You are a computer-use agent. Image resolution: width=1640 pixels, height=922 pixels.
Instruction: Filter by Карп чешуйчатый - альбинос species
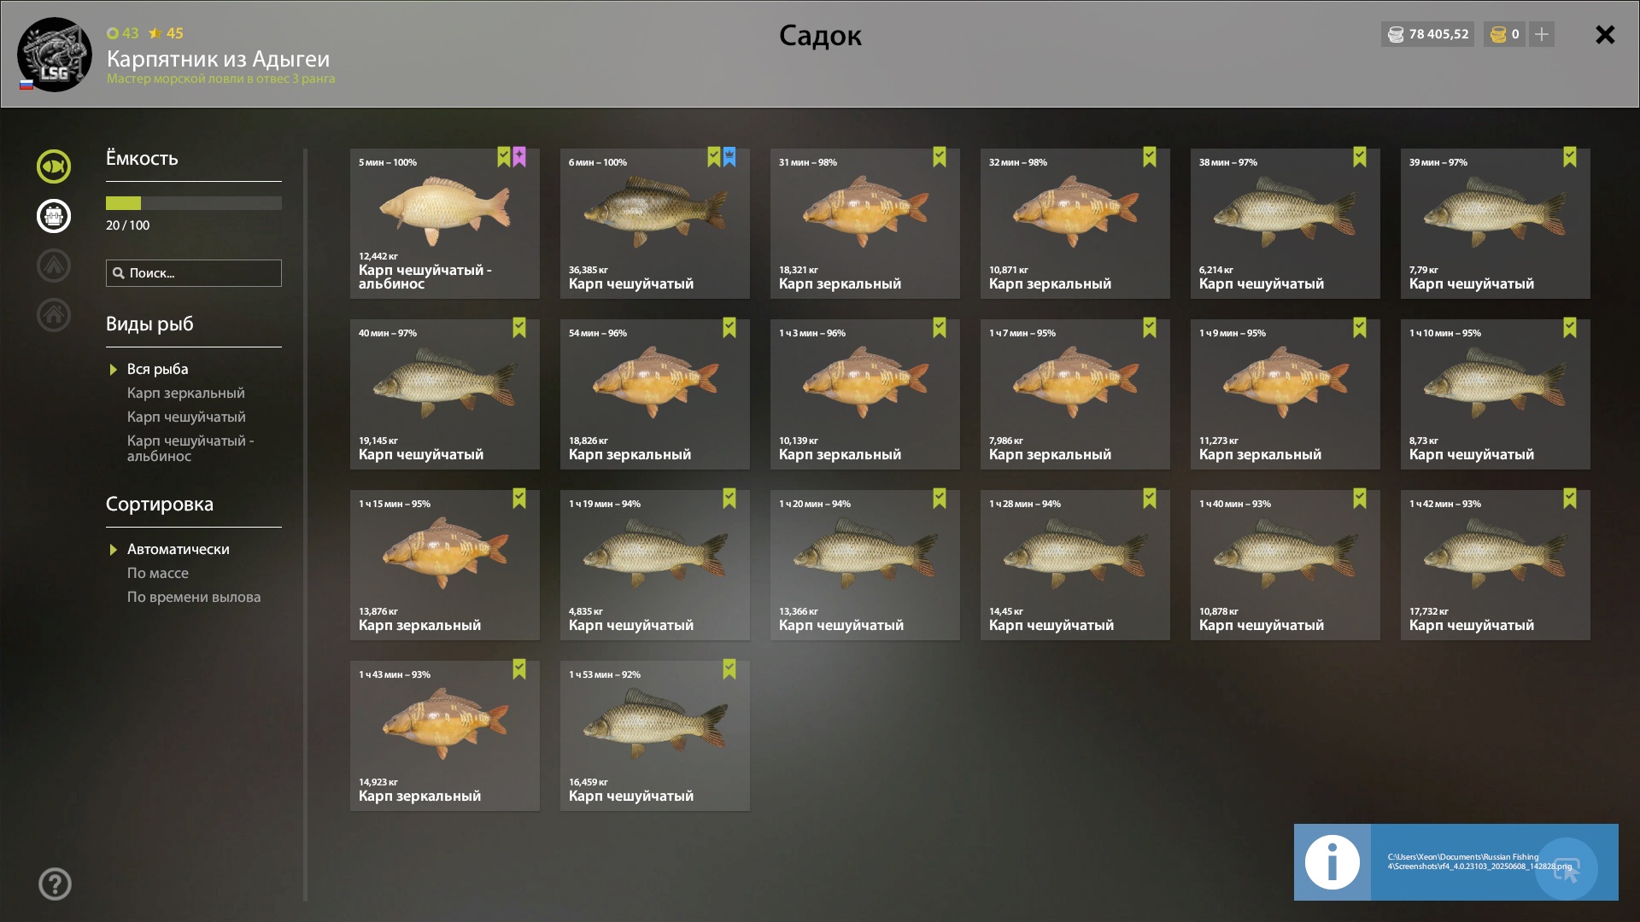tap(190, 448)
